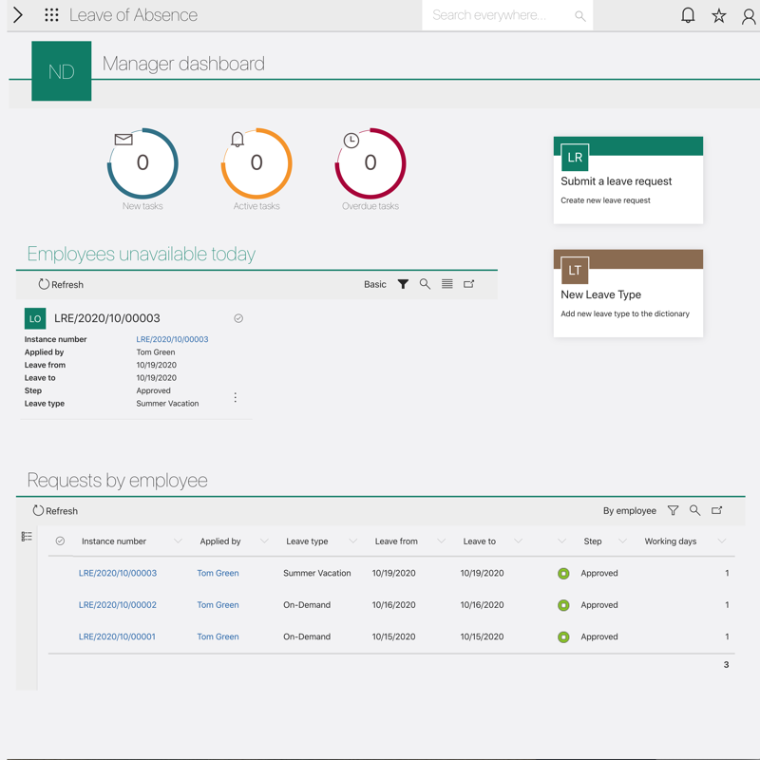
Task: Select the Basic view option
Action: coord(375,284)
